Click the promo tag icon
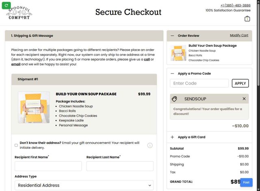Screen dimensions: 260x191 (x=174, y=99)
